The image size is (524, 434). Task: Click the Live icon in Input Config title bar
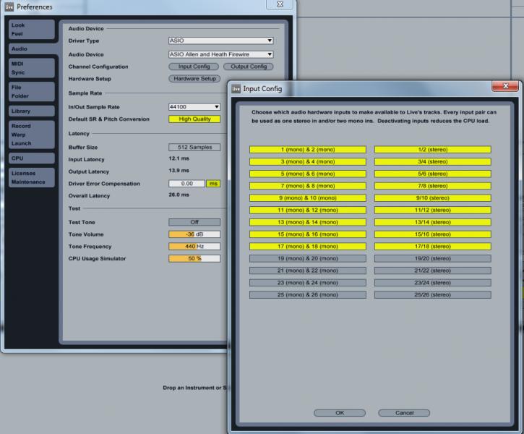(236, 88)
